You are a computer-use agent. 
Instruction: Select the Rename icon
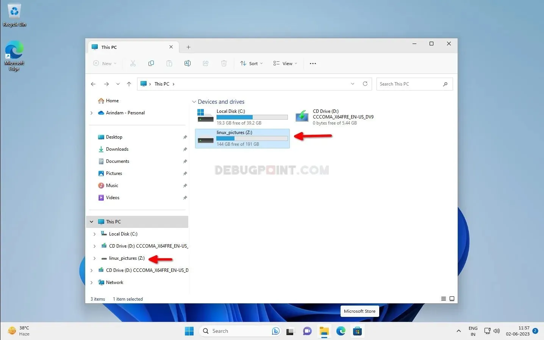(188, 63)
